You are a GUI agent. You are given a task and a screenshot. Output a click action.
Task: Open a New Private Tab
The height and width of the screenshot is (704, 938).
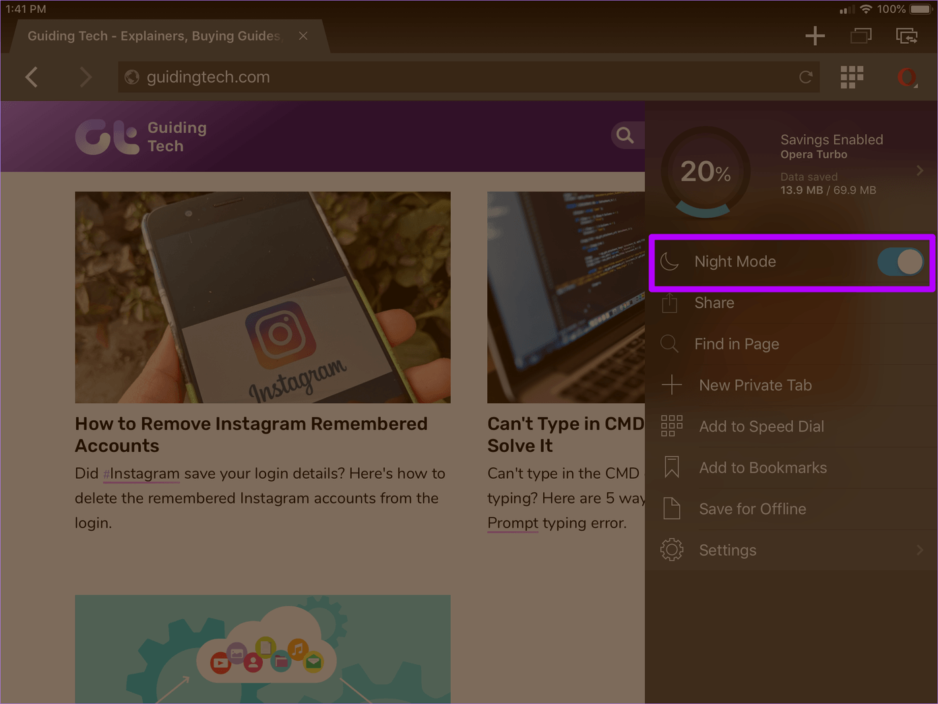(755, 385)
